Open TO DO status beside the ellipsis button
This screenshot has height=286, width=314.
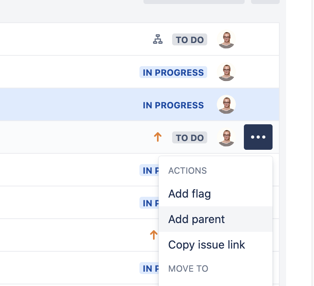point(190,138)
